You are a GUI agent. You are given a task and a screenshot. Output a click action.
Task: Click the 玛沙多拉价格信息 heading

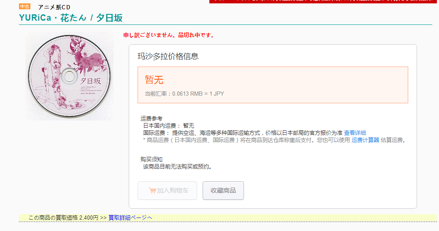168,56
